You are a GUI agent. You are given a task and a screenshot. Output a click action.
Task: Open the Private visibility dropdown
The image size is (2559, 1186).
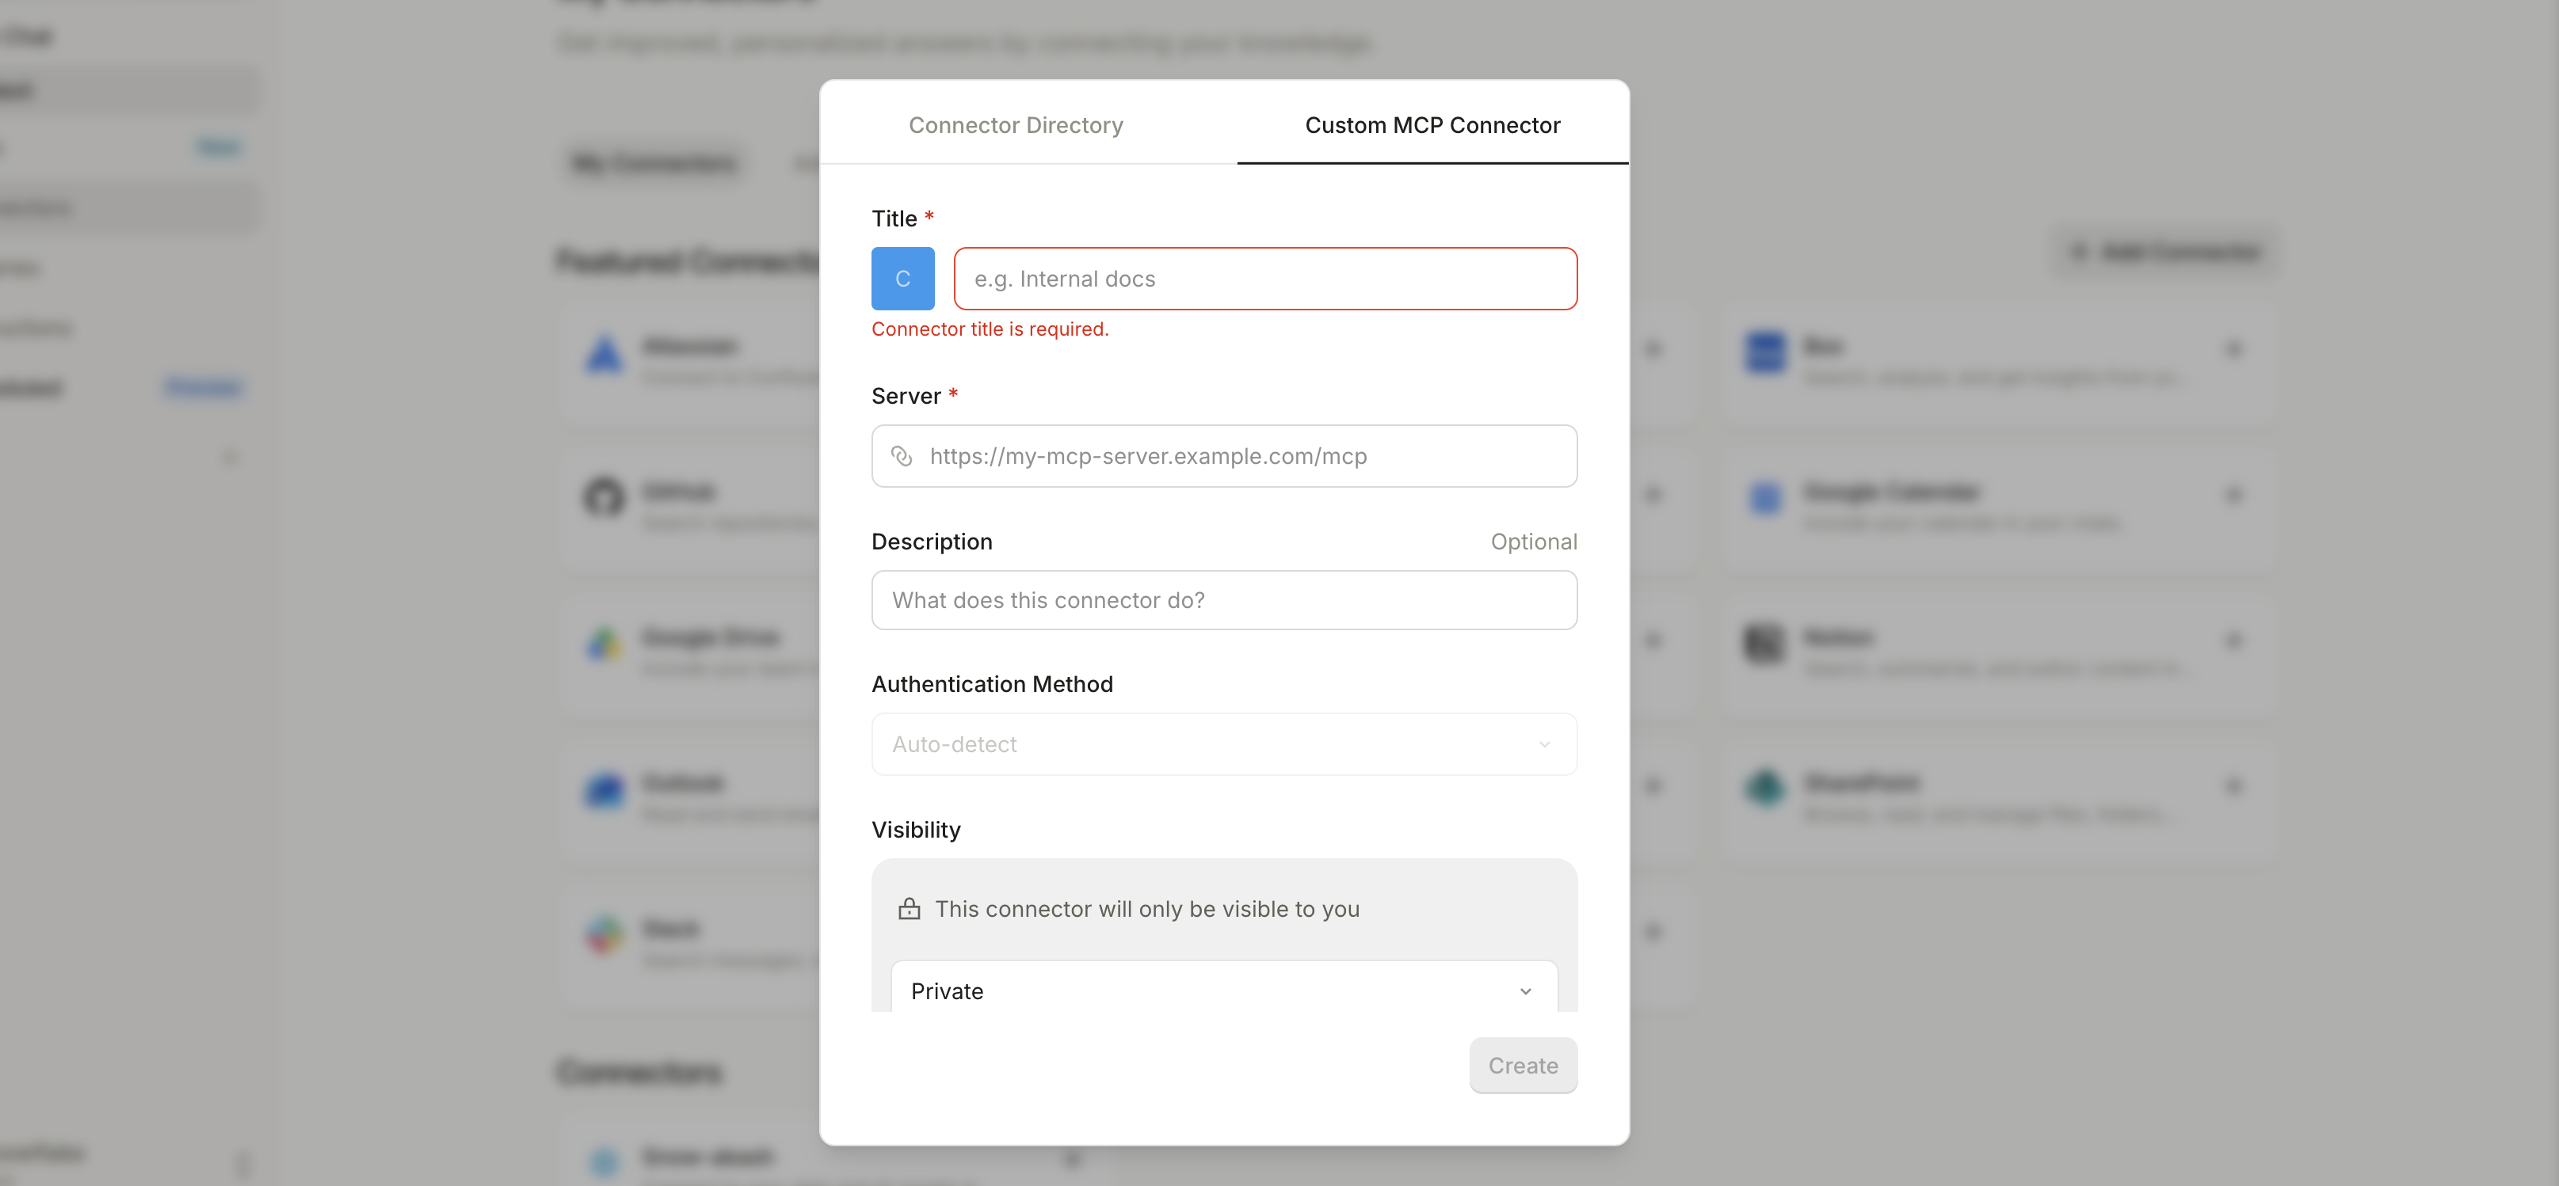tap(1224, 989)
